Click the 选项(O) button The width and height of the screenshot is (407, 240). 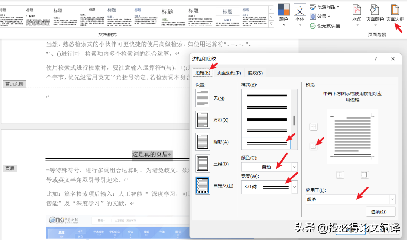pos(380,212)
